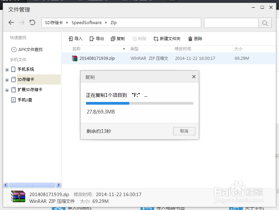Focus the search input field

[x=231, y=23]
